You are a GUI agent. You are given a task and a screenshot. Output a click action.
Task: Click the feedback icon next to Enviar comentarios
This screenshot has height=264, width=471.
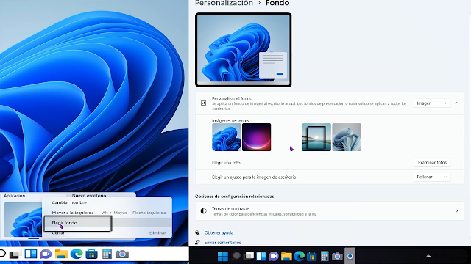[x=197, y=242]
